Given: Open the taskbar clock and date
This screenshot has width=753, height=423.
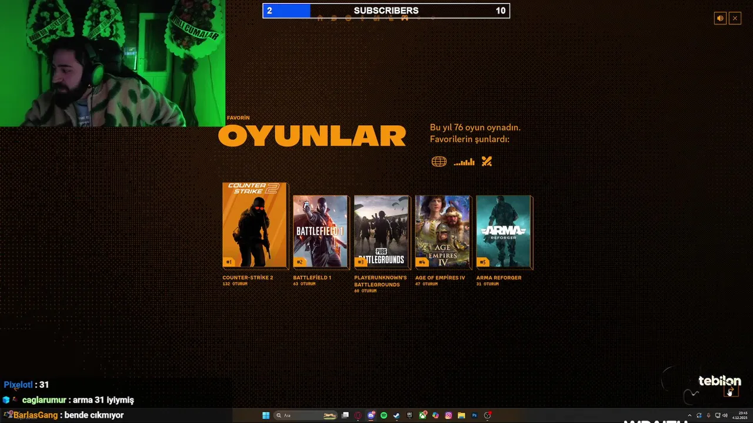Looking at the screenshot, I should point(739,415).
